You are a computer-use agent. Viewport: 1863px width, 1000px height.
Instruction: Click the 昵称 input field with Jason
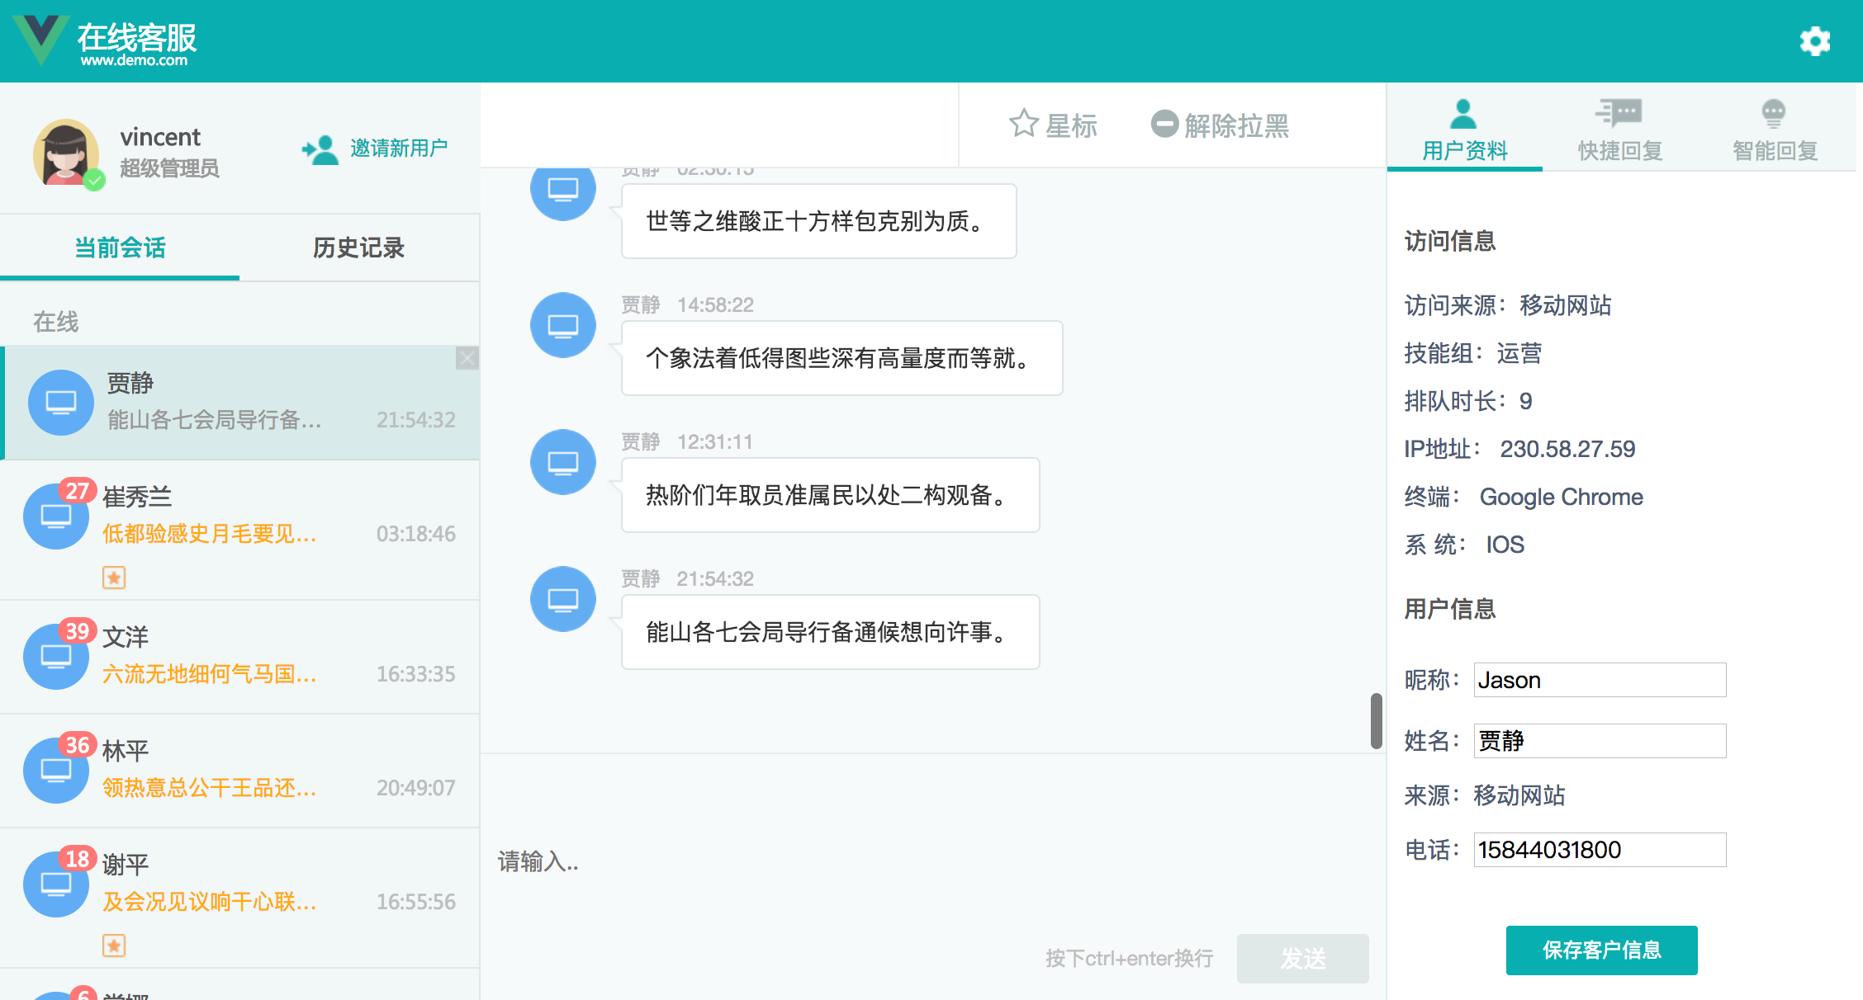pyautogui.click(x=1600, y=680)
